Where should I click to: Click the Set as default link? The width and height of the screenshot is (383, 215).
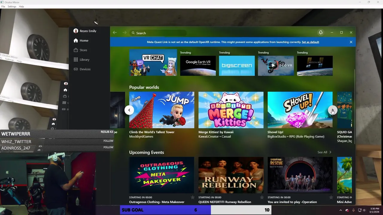[x=310, y=42]
